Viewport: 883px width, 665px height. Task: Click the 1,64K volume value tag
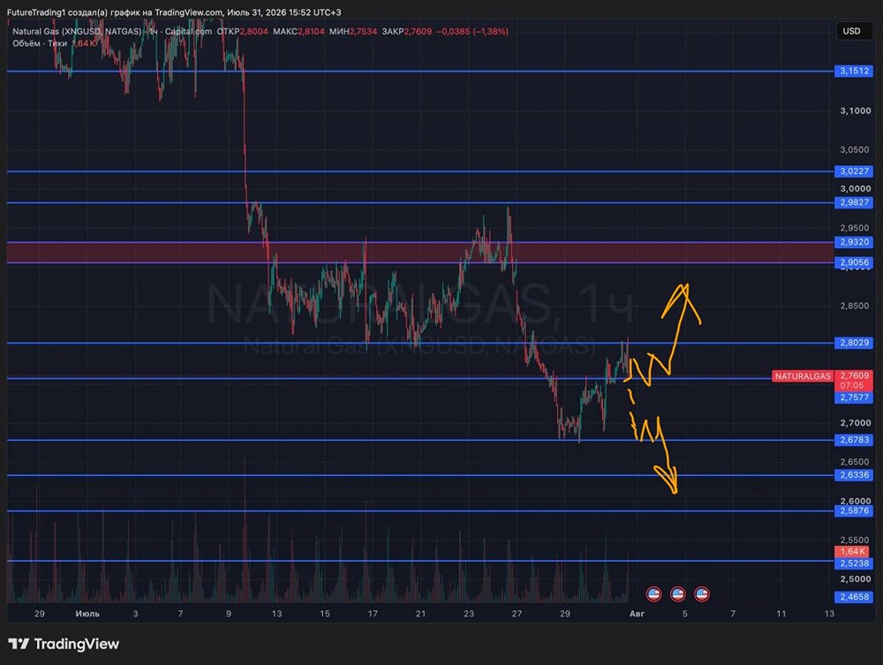point(851,551)
